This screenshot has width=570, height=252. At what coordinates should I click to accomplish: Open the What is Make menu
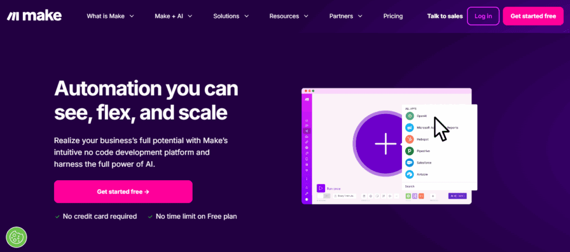coord(110,16)
